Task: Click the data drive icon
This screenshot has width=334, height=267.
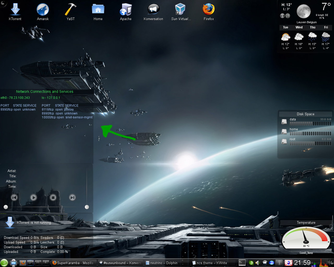Action: (x=284, y=122)
